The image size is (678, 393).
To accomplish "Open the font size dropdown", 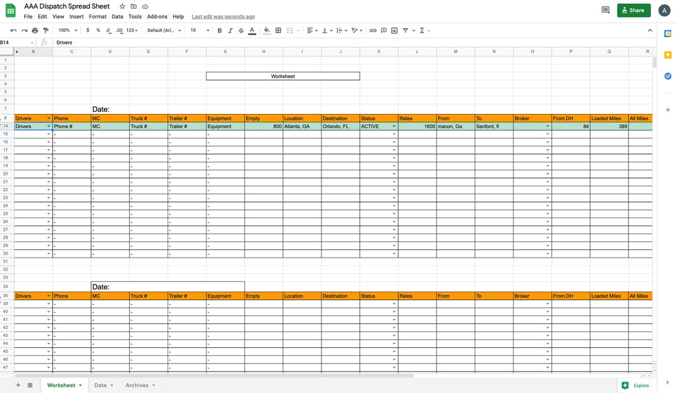I will (197, 30).
